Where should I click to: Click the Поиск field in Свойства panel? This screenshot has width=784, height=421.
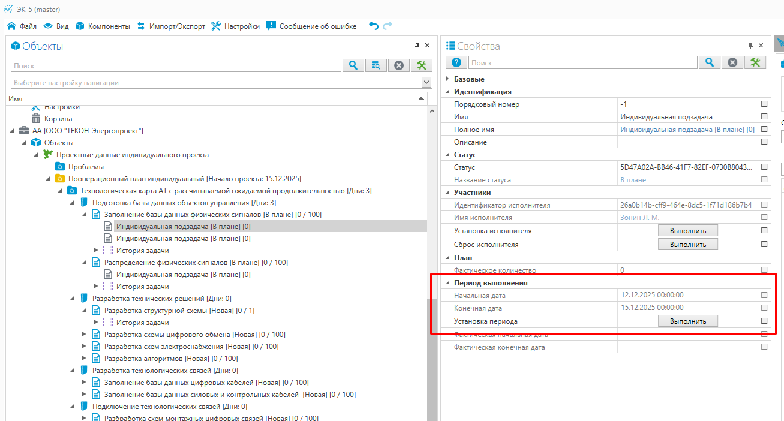(x=583, y=62)
